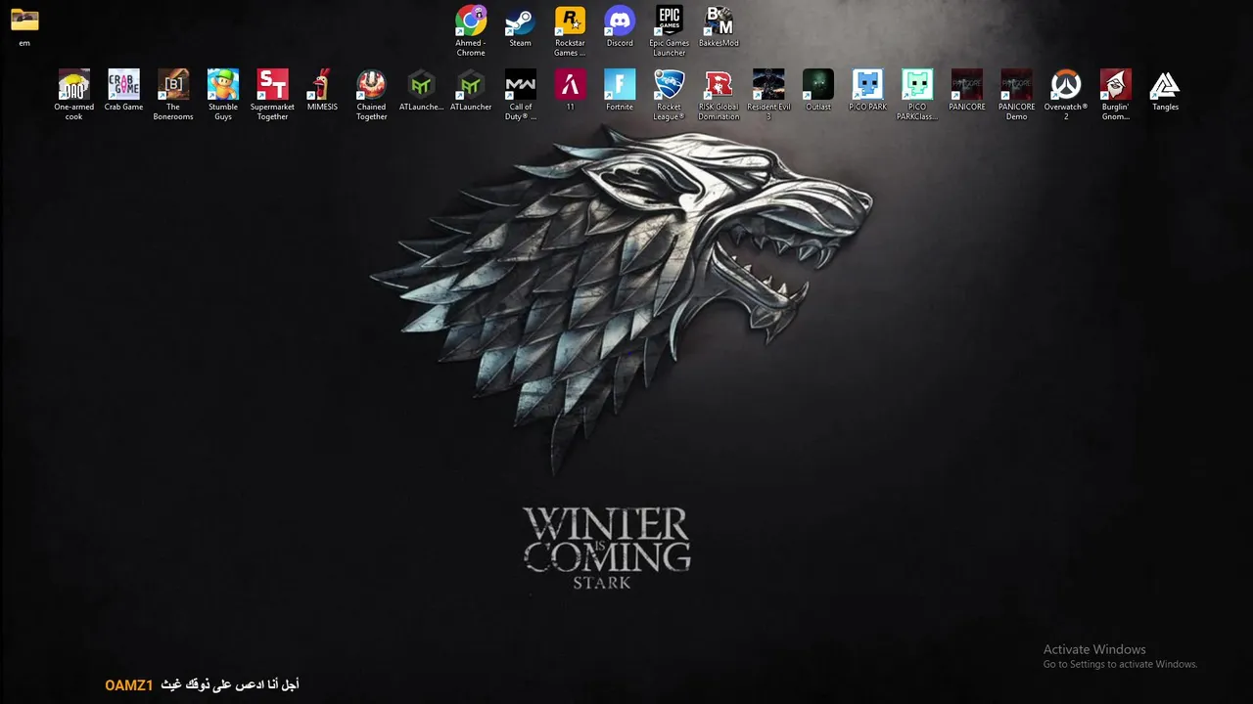The height and width of the screenshot is (704, 1253).
Task: Select the Fortnite desktop icon
Action: point(620,84)
